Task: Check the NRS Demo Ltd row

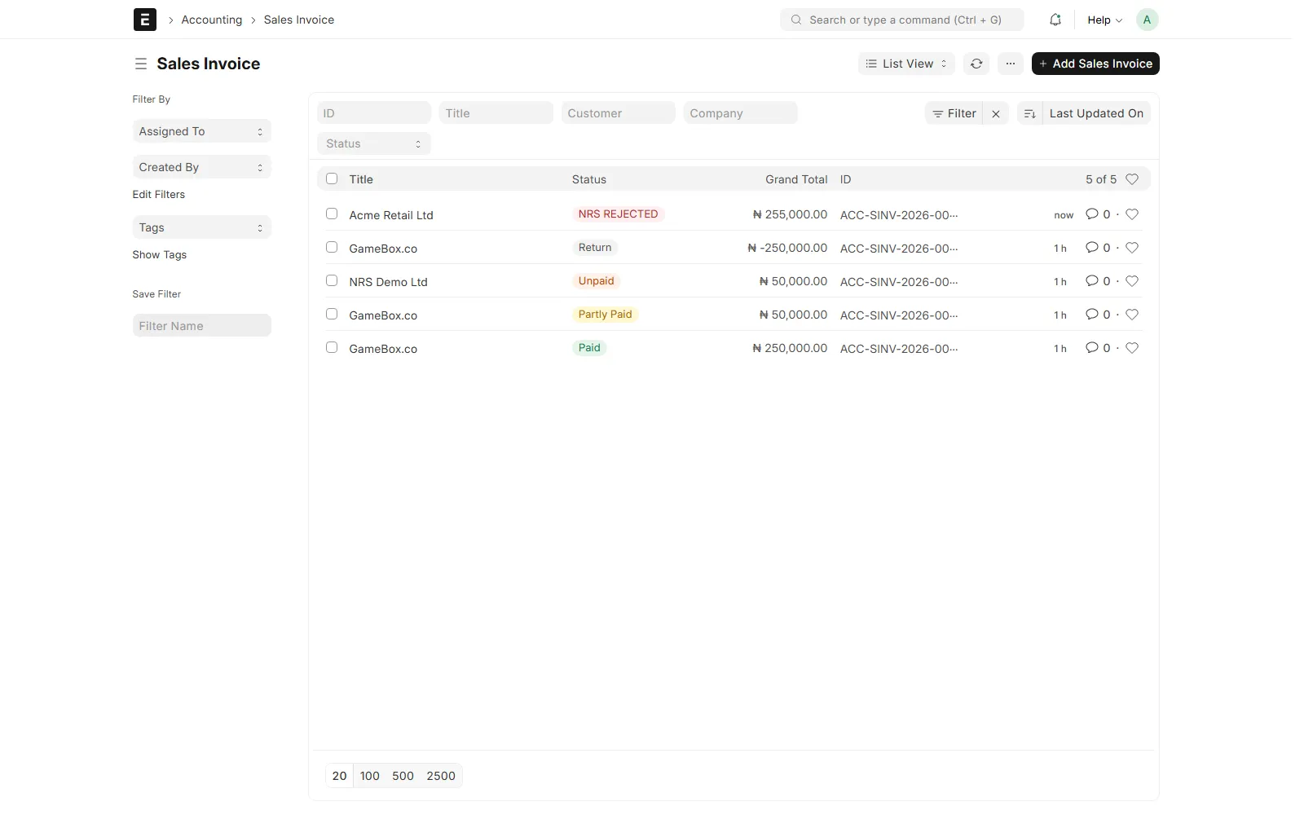Action: (x=332, y=280)
